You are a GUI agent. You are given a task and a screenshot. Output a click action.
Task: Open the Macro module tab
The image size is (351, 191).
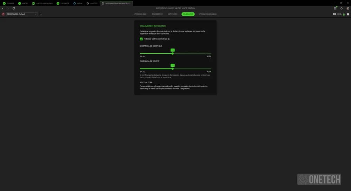[23, 4]
